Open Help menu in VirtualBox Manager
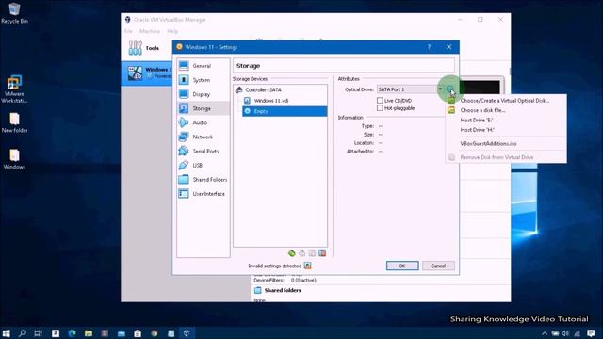 coord(172,31)
